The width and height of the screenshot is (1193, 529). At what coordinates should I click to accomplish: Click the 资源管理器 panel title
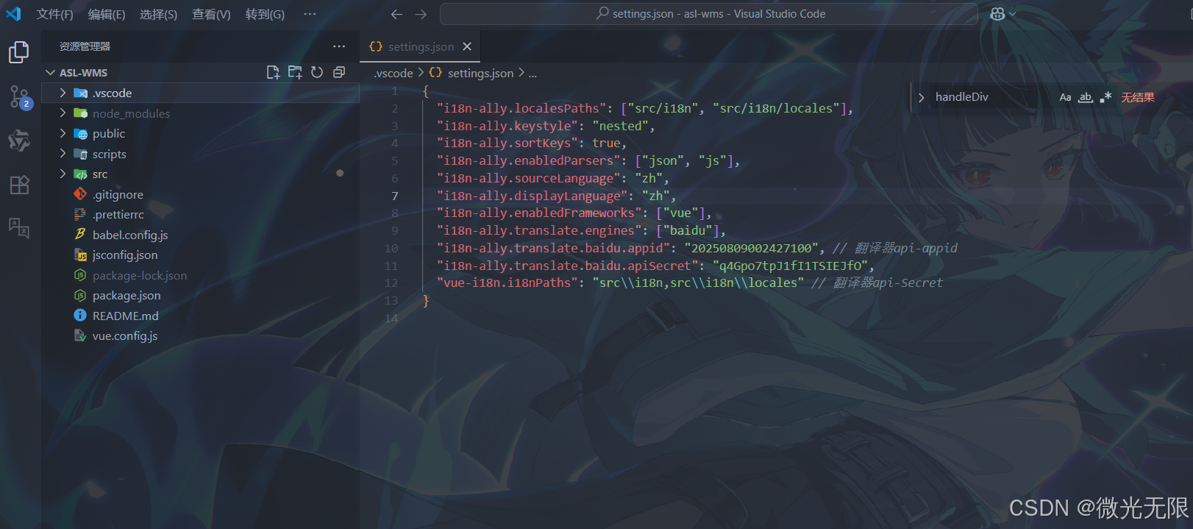[x=85, y=46]
